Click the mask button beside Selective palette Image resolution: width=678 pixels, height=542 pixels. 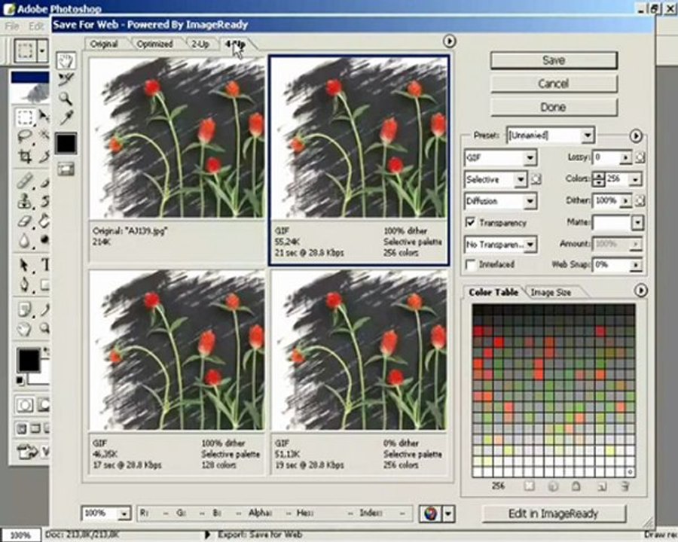coord(536,179)
